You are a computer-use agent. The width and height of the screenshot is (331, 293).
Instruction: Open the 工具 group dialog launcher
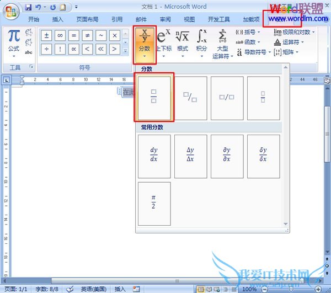(31, 67)
